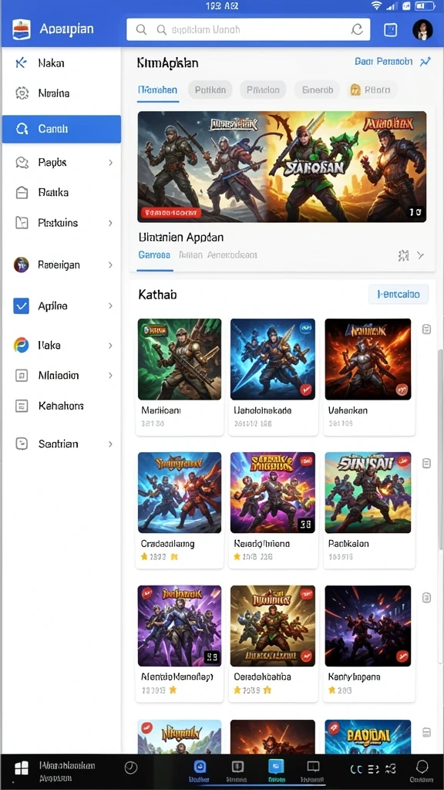Select the Nakan back arrow icon
The width and height of the screenshot is (444, 790).
click(x=21, y=63)
